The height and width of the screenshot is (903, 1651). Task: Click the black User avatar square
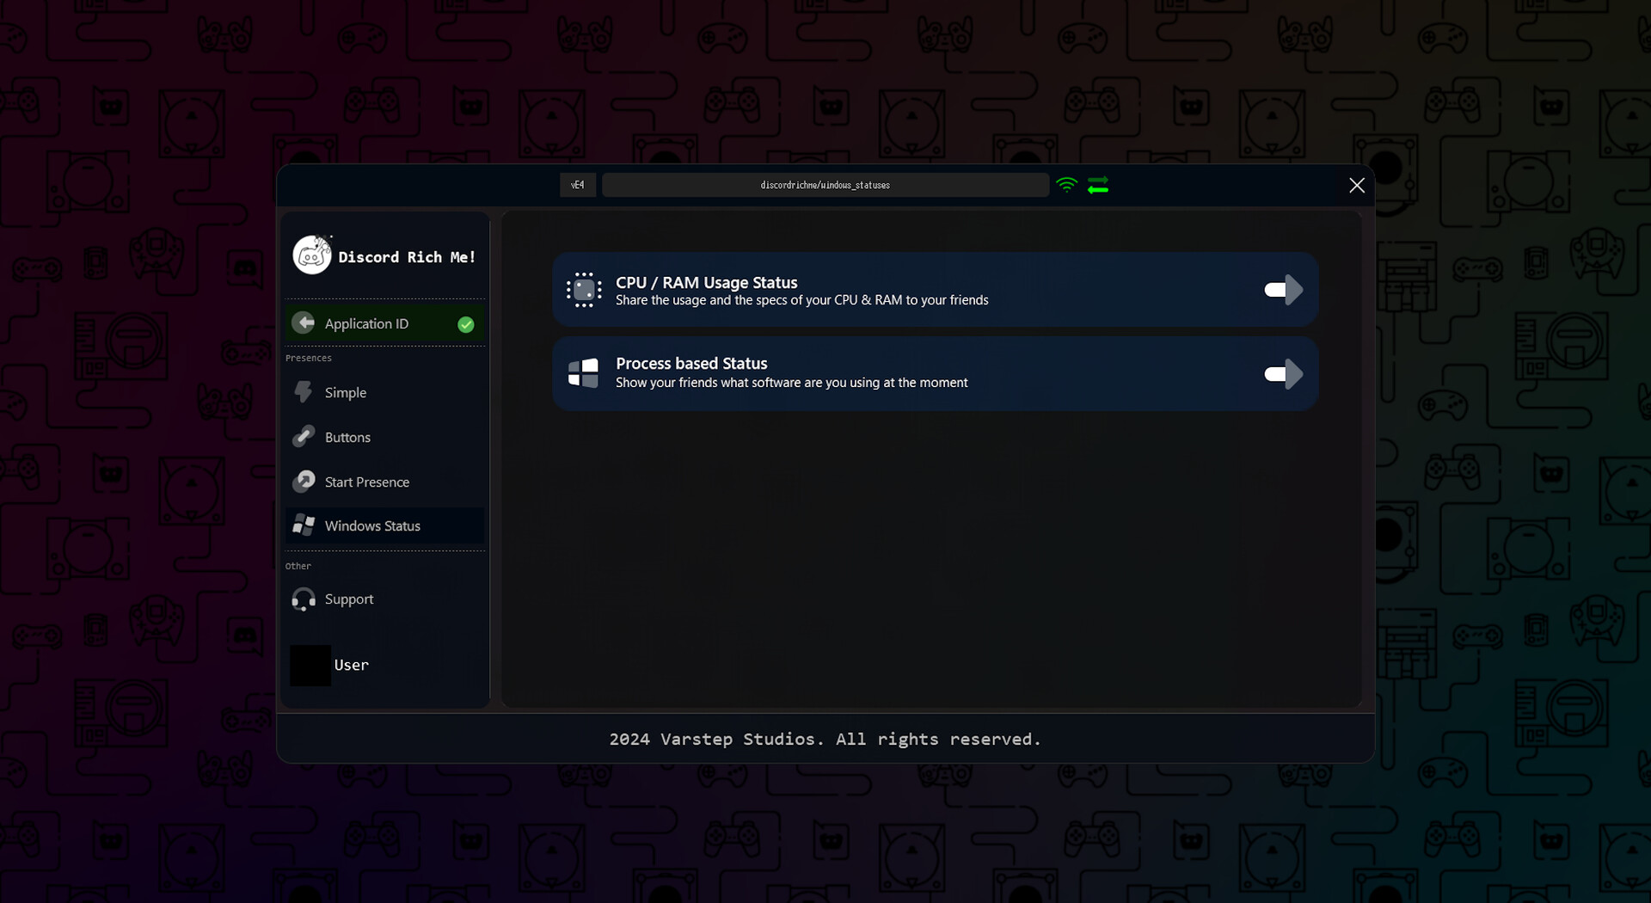tap(310, 666)
